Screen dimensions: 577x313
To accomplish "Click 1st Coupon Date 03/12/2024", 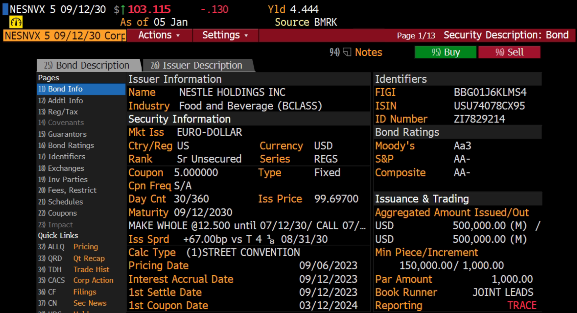I will pyautogui.click(x=328, y=305).
